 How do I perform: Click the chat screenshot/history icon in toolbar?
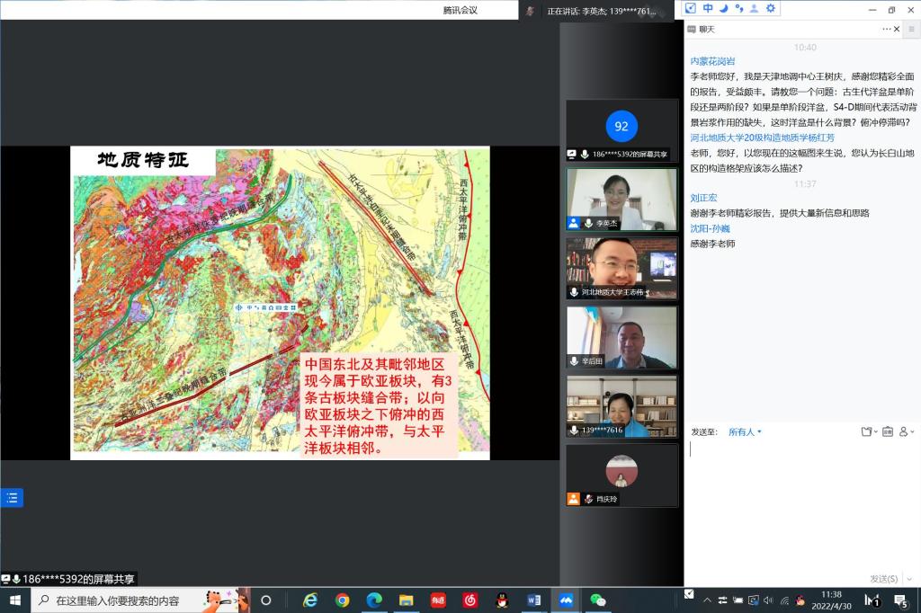pos(887,432)
